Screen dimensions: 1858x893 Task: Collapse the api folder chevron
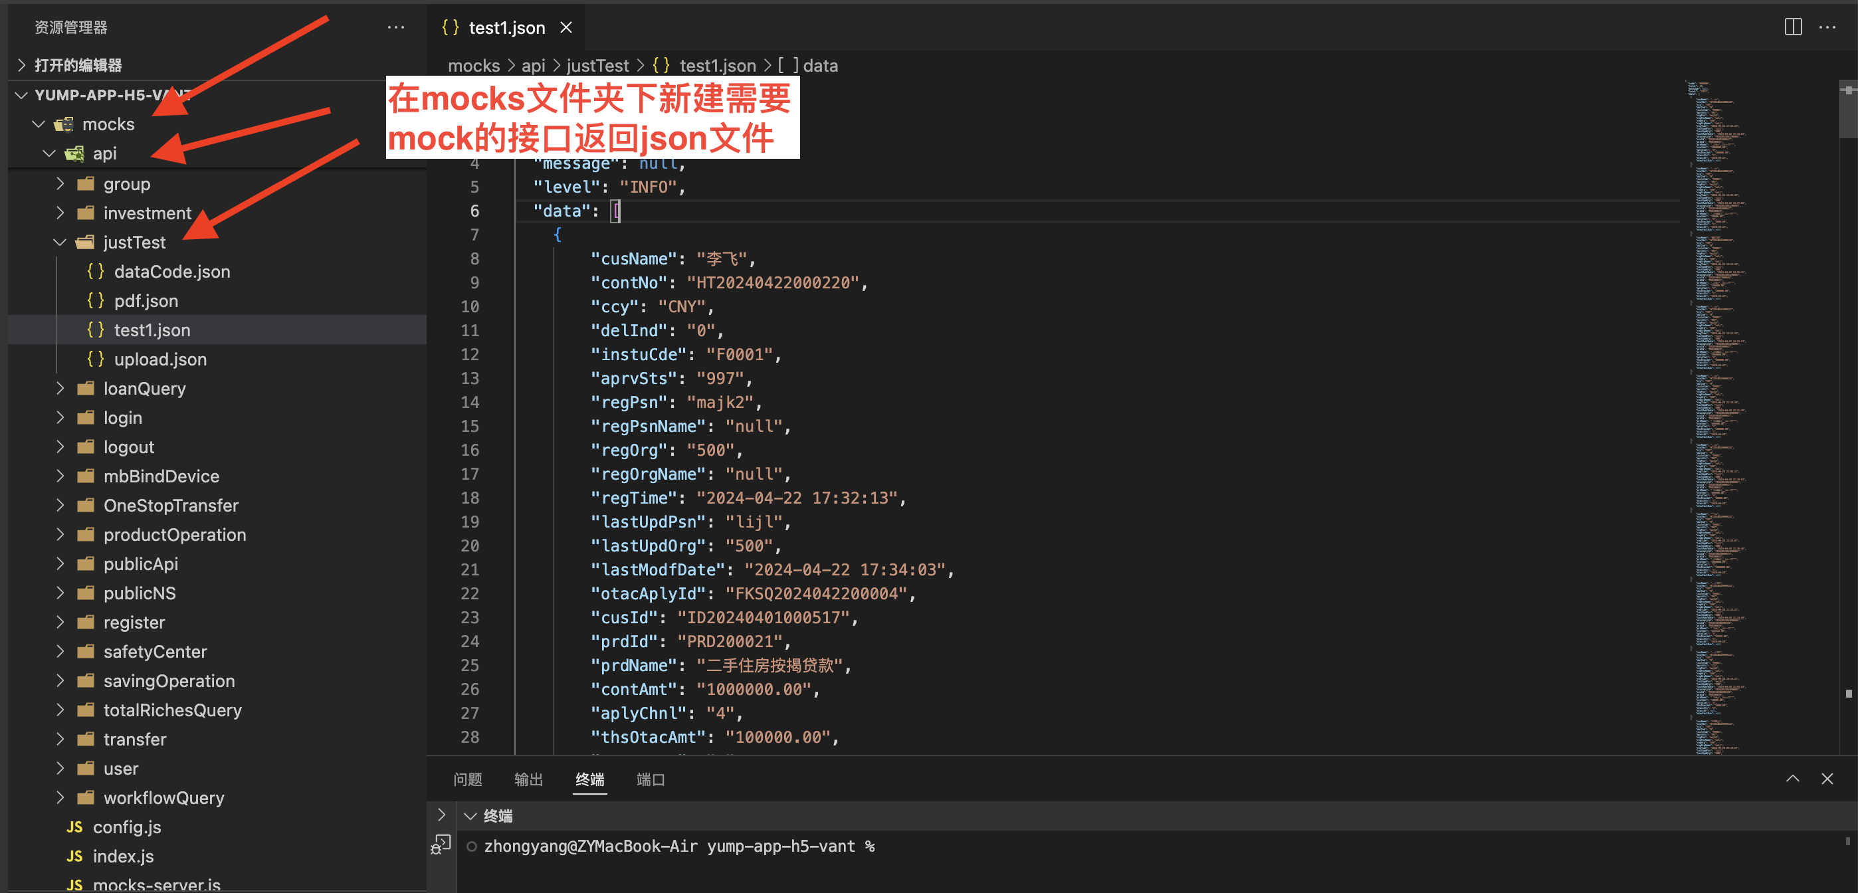coord(49,153)
